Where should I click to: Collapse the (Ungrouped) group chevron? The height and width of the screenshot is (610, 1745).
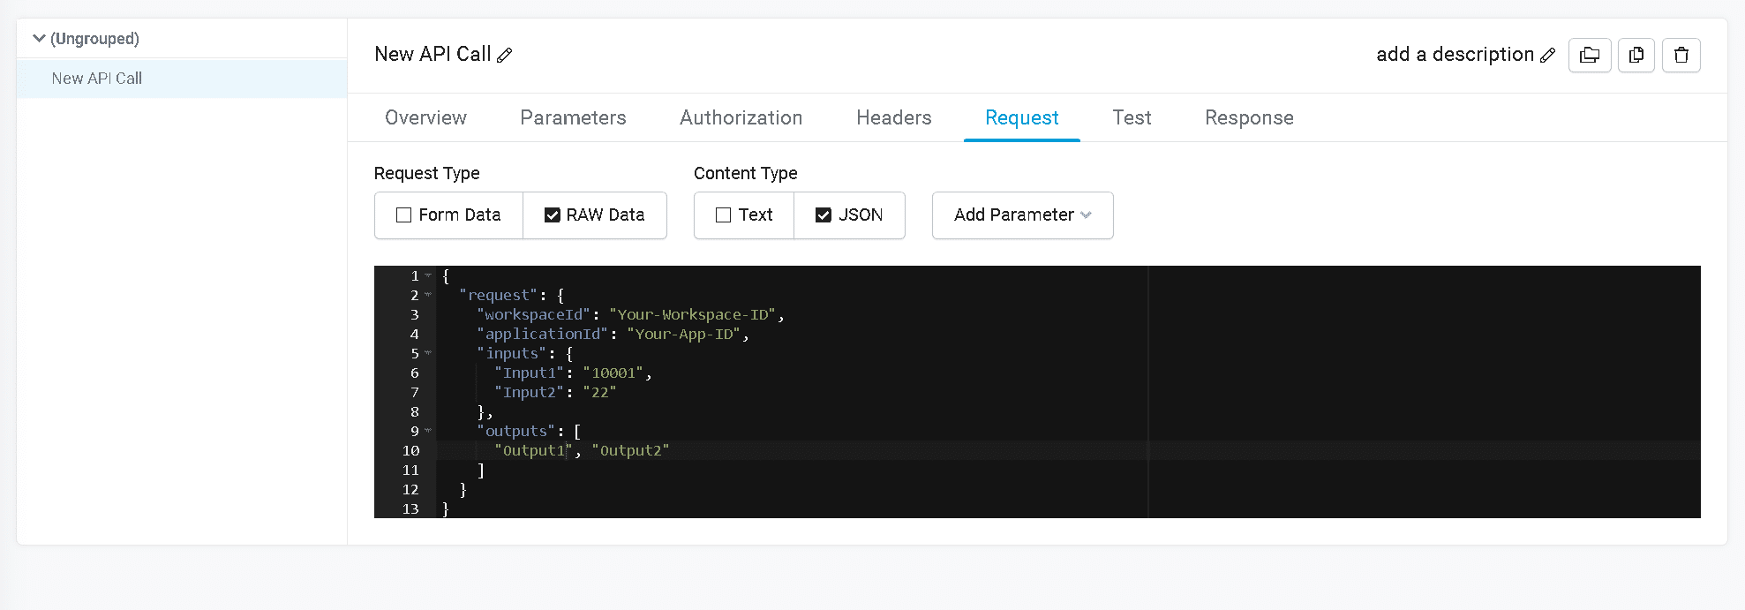[x=39, y=39]
